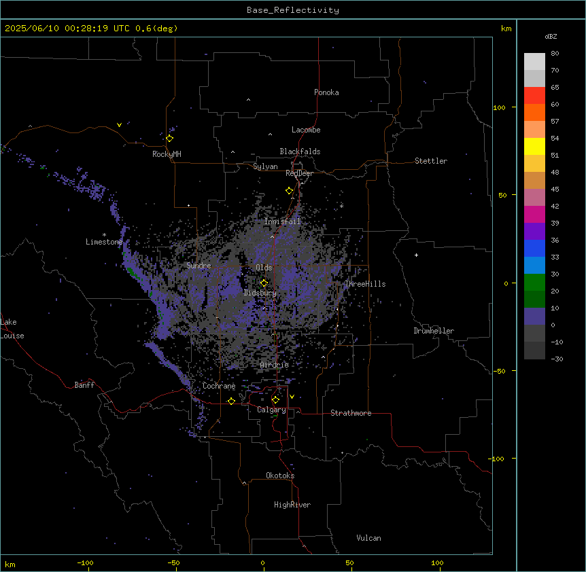The width and height of the screenshot is (586, 572).
Task: Click the Calgary city label
Action: click(x=271, y=410)
